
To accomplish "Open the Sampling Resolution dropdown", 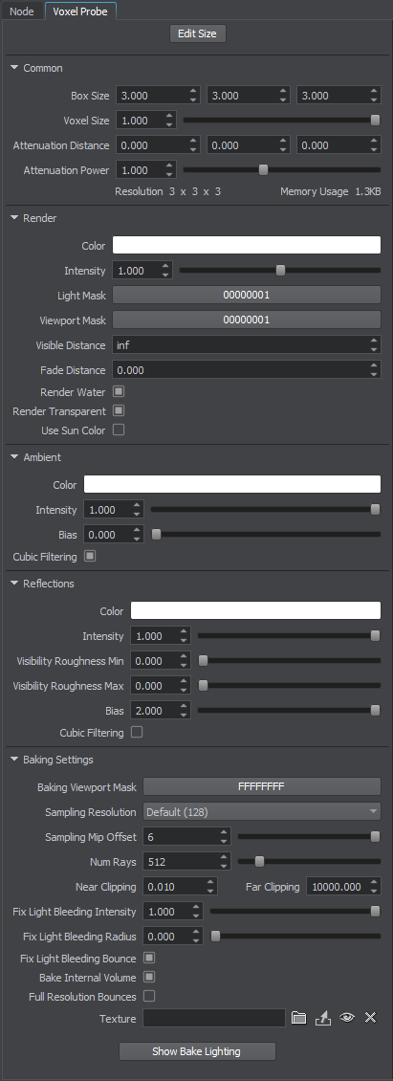I will [262, 812].
